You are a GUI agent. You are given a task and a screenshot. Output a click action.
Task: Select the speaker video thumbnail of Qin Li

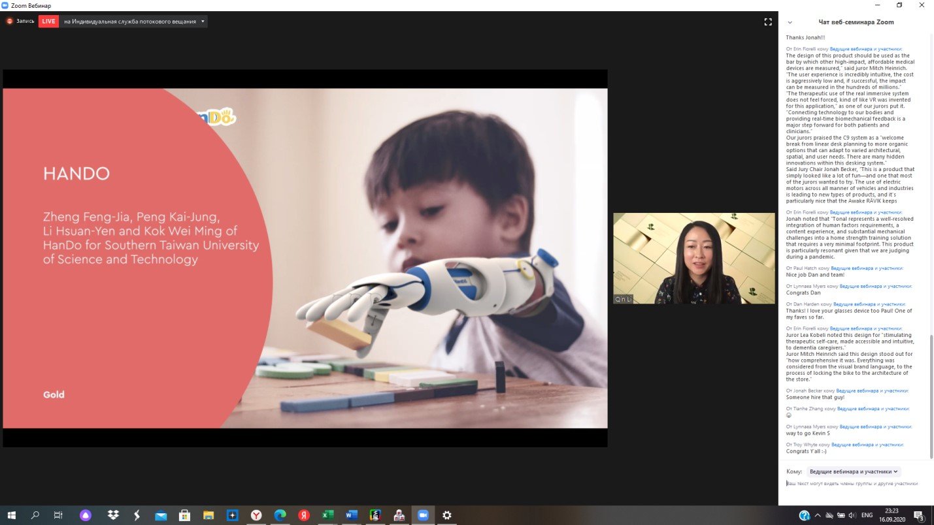tap(693, 258)
